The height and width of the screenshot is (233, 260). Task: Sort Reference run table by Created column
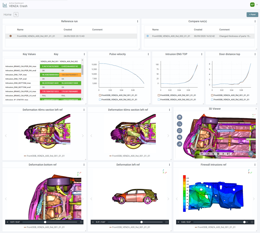tap(68, 30)
